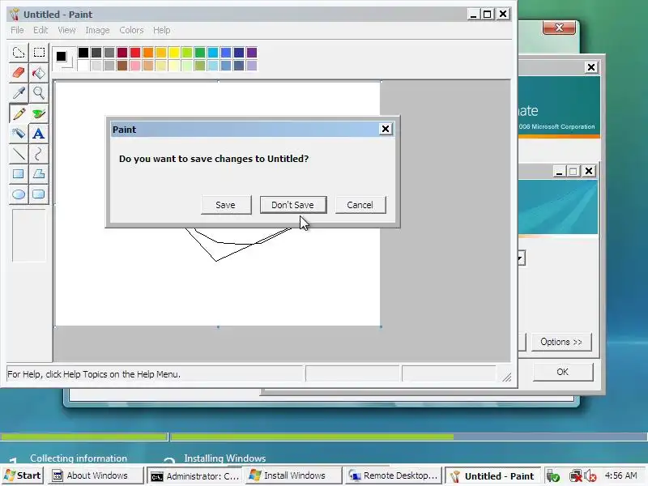Pick the pink color swatch
648x486 pixels.
pos(135,66)
